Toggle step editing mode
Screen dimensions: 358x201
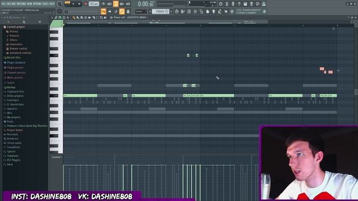click(x=116, y=11)
